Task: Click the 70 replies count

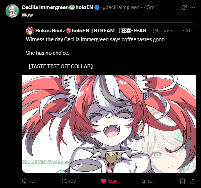Action: [32, 181]
